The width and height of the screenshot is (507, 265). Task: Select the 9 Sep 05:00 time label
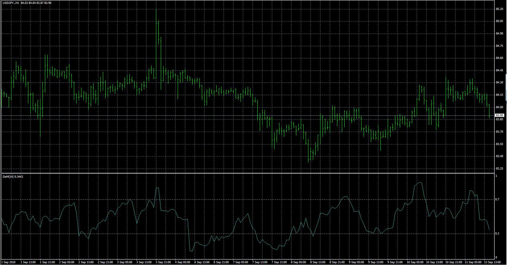click(x=356, y=262)
